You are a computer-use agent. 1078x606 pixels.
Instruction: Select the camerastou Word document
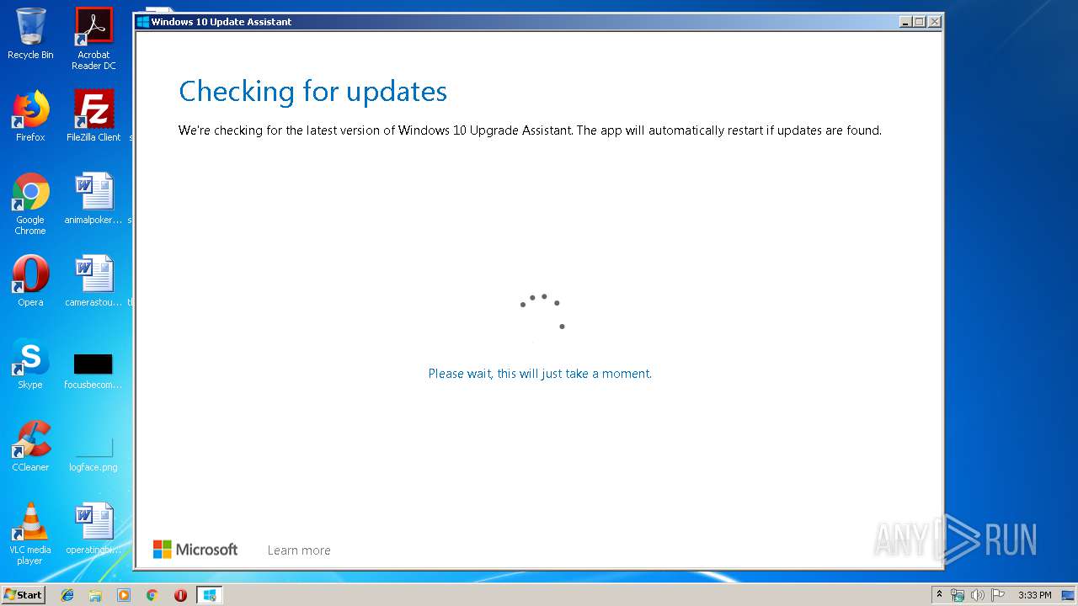point(93,281)
